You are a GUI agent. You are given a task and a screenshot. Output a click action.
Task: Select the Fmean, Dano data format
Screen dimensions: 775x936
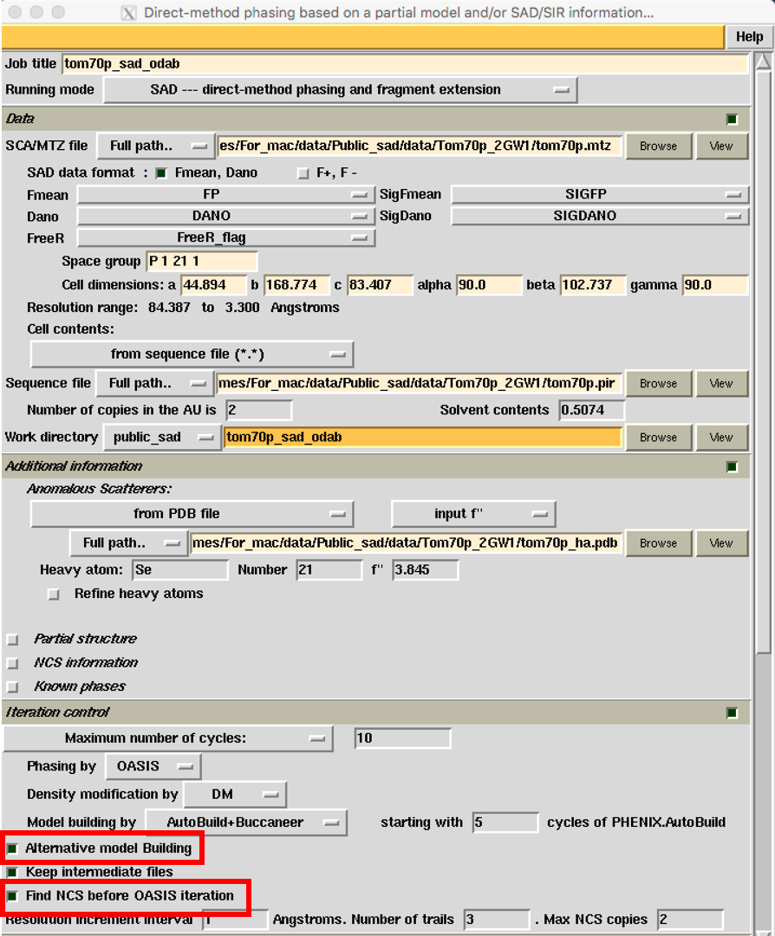[161, 173]
